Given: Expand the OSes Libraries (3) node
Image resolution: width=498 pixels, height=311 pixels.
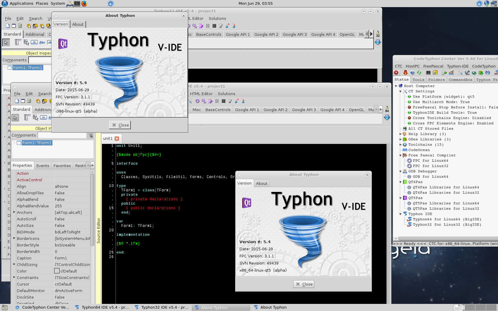Looking at the screenshot, I should pos(400,139).
